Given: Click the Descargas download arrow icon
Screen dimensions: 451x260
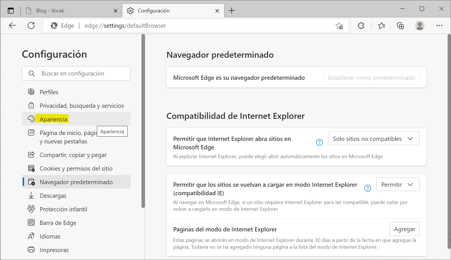Looking at the screenshot, I should (x=31, y=195).
